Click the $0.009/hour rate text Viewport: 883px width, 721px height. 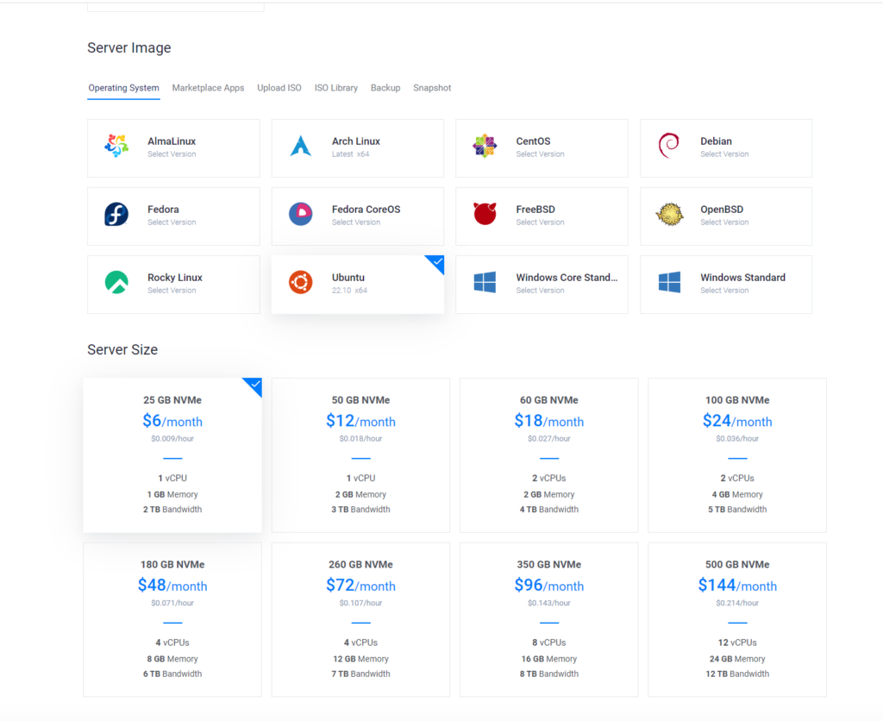[x=172, y=439]
